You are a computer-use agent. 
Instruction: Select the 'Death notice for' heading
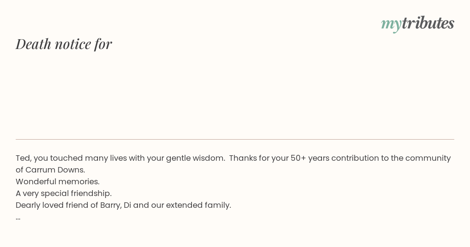[64, 44]
